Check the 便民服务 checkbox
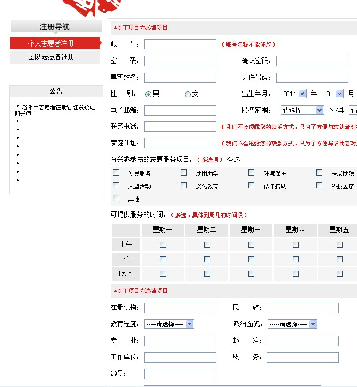357x387 pixels. point(116,172)
